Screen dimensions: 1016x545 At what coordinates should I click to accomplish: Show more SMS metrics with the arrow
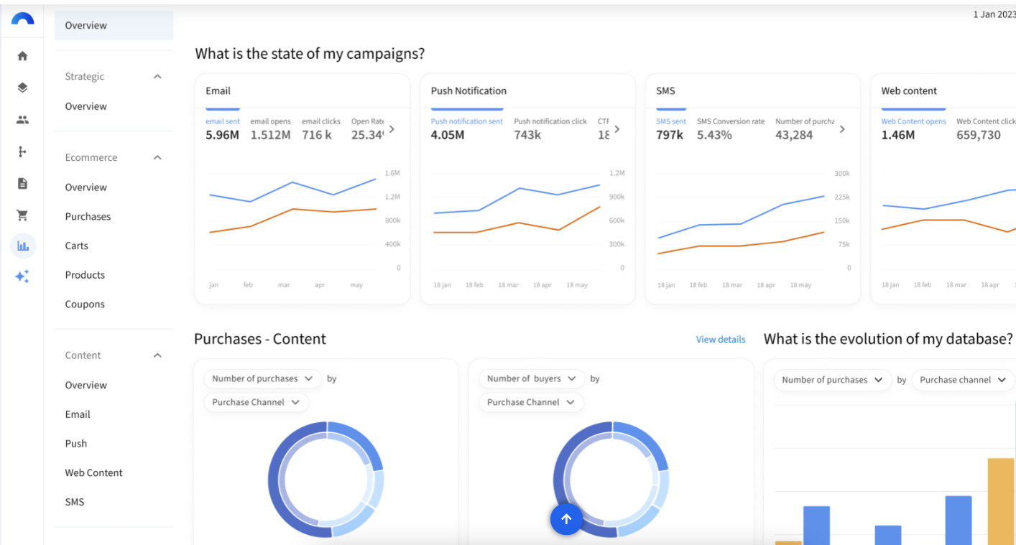coord(842,129)
